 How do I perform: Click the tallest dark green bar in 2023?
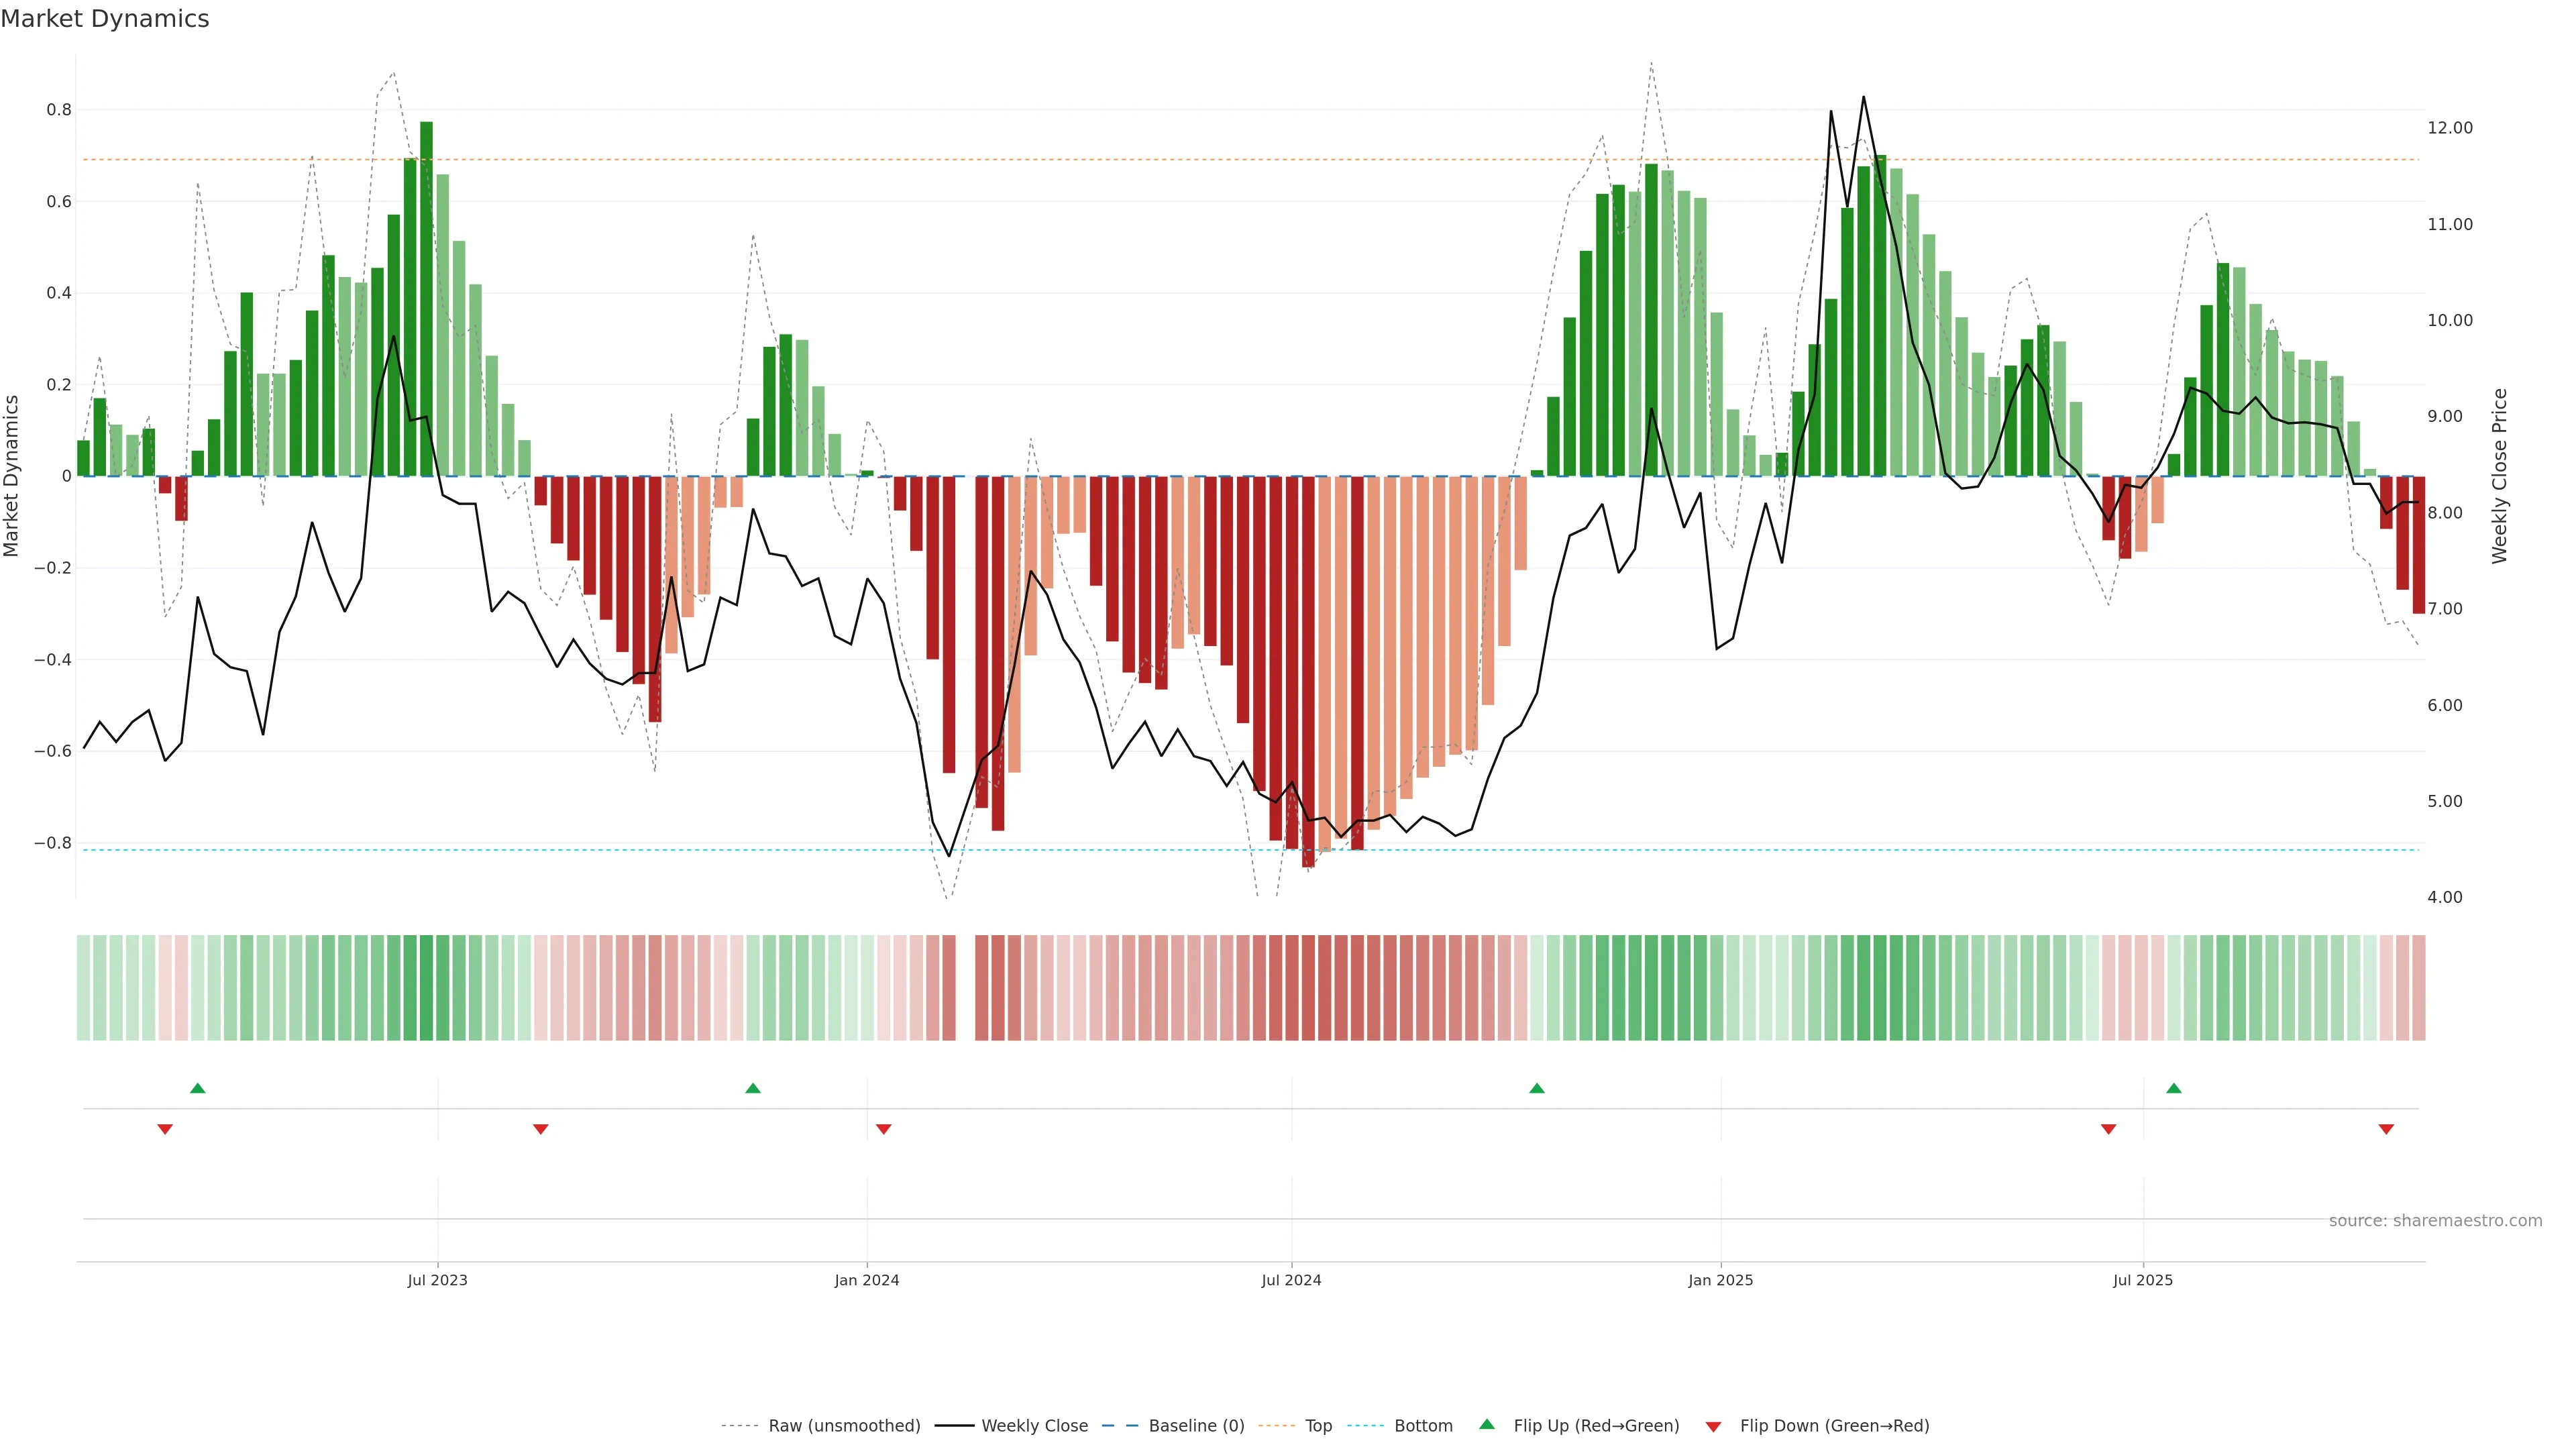[x=426, y=300]
